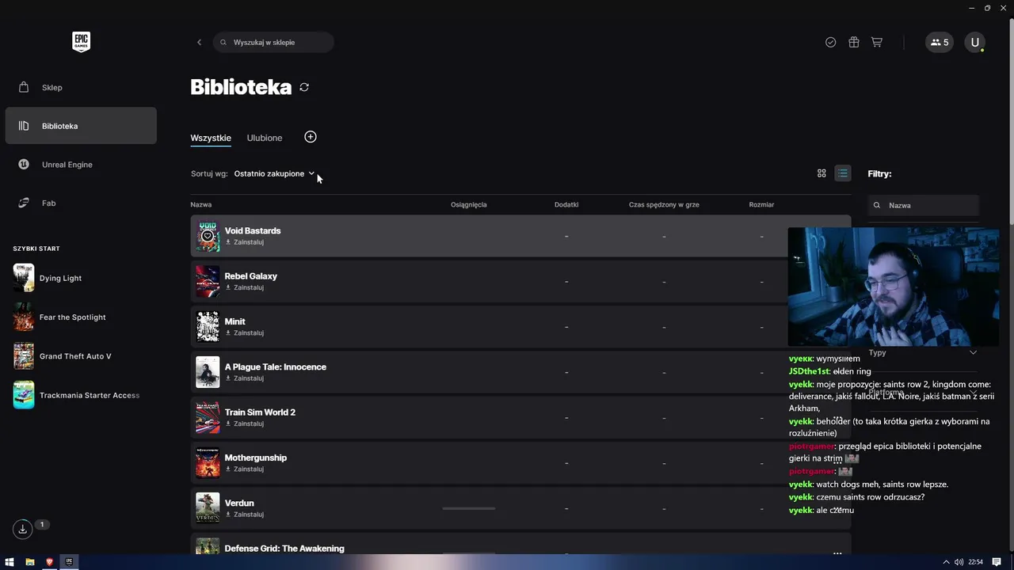The height and width of the screenshot is (570, 1014).
Task: Add a new collection with plus icon
Action: click(311, 137)
